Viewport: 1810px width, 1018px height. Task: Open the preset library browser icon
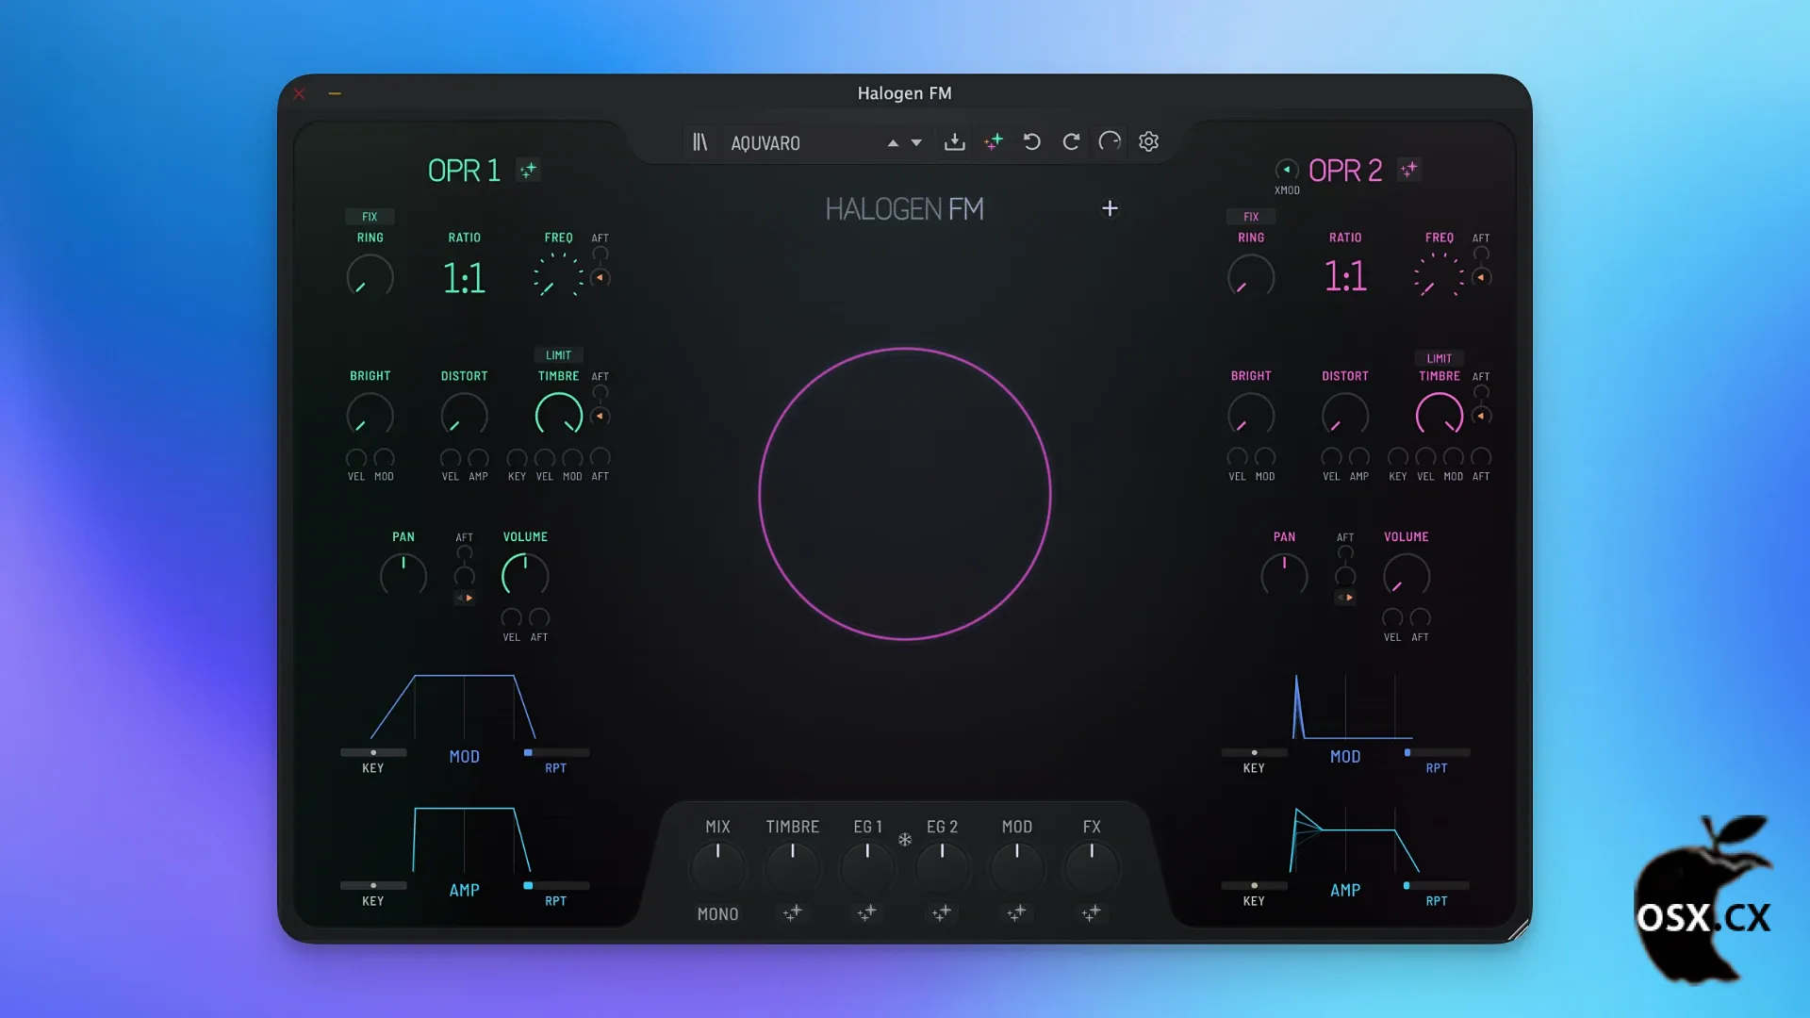[x=699, y=142]
